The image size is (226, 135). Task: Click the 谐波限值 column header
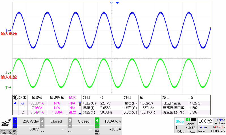57,98
